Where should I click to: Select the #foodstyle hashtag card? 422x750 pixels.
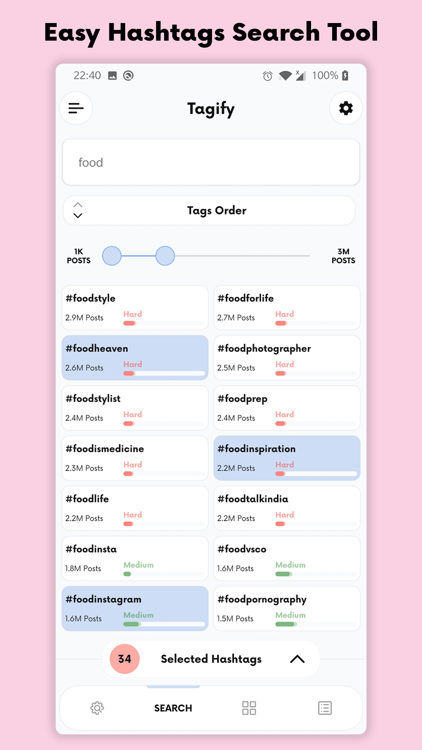[135, 308]
